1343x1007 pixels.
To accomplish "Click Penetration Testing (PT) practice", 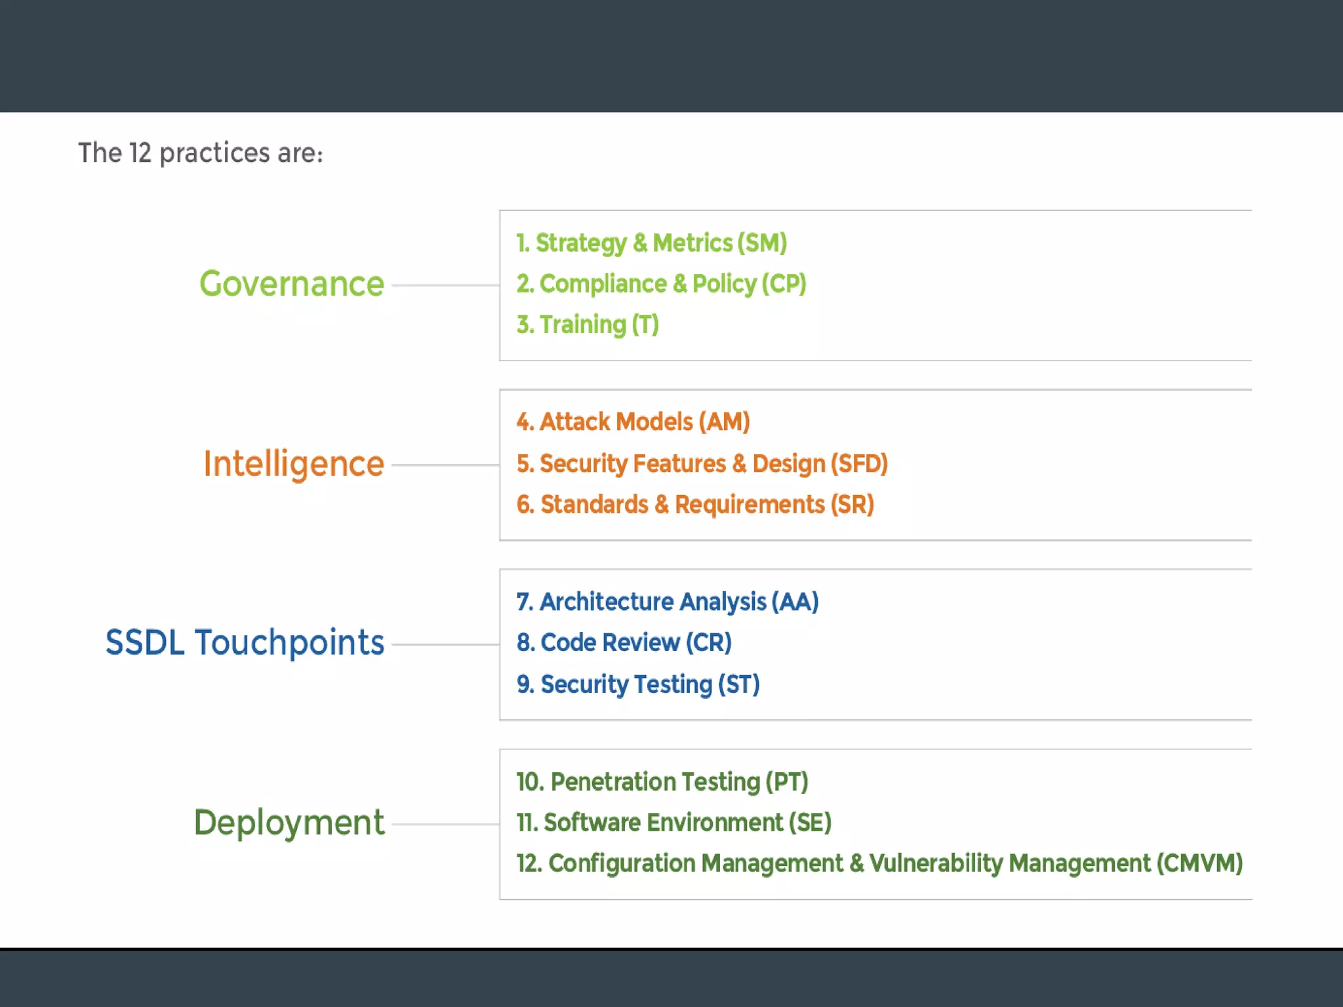I will [x=662, y=781].
